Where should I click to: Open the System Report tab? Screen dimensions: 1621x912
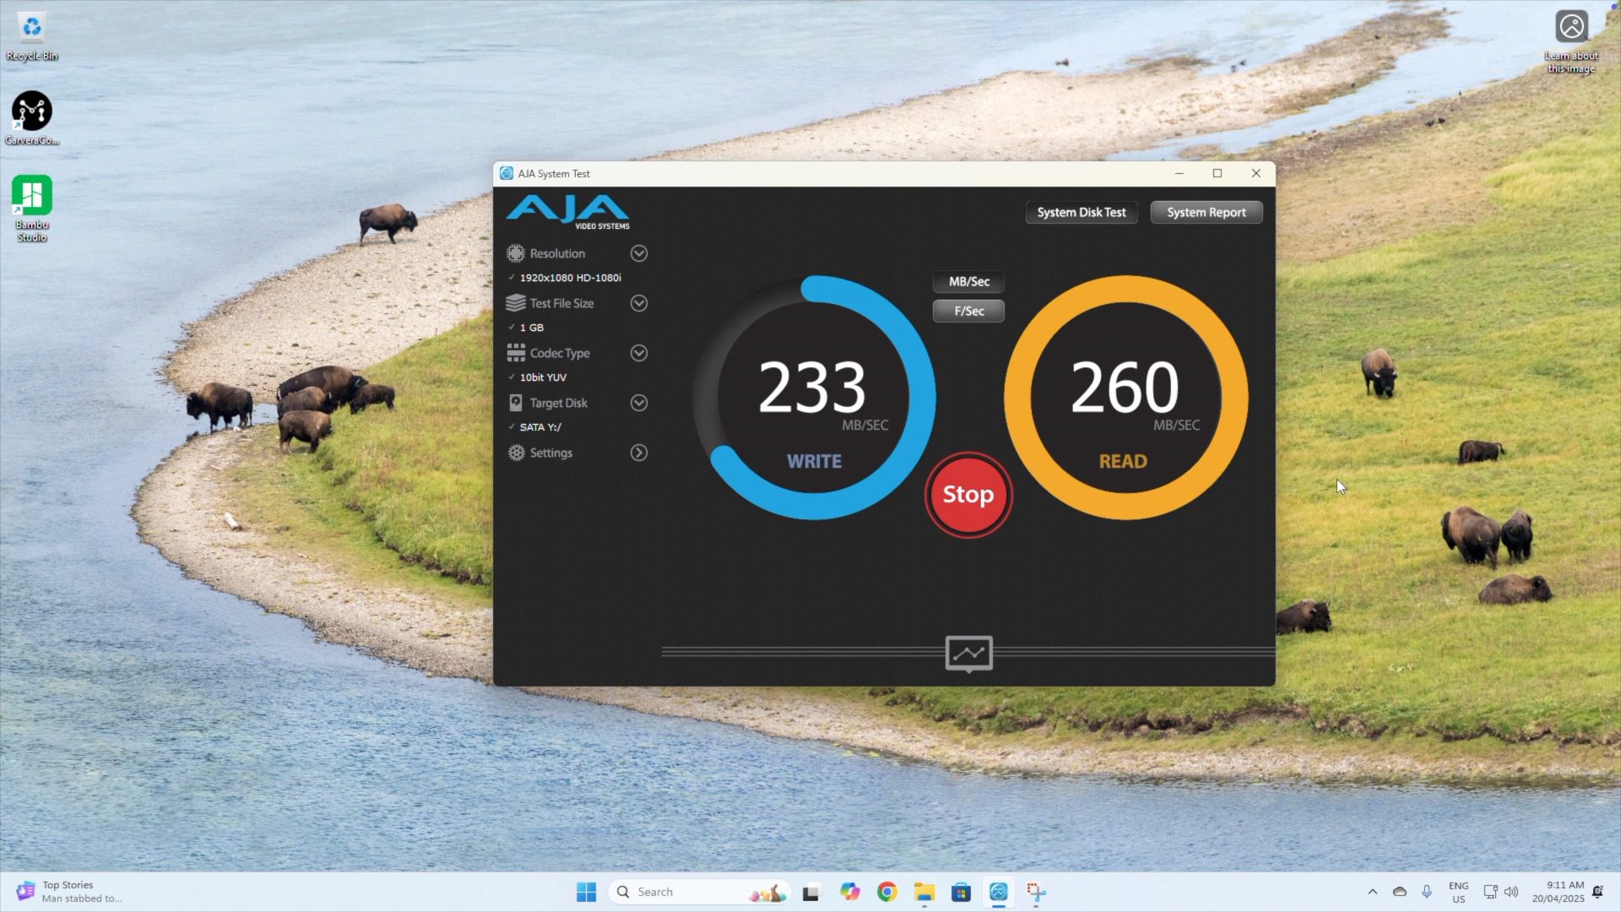coord(1206,212)
